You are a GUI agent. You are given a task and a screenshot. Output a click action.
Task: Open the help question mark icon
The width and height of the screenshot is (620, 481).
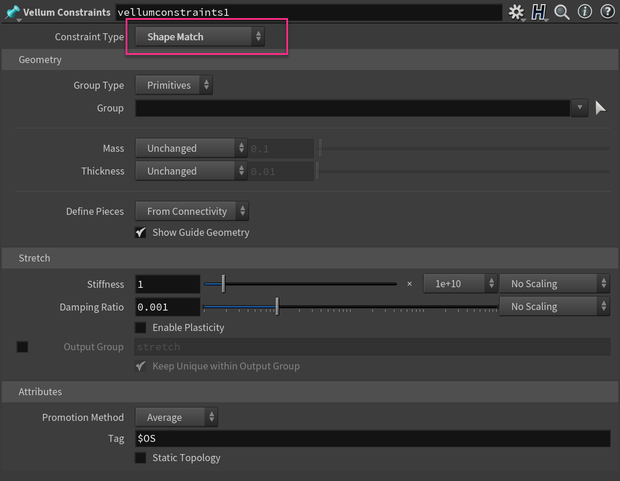click(x=608, y=12)
